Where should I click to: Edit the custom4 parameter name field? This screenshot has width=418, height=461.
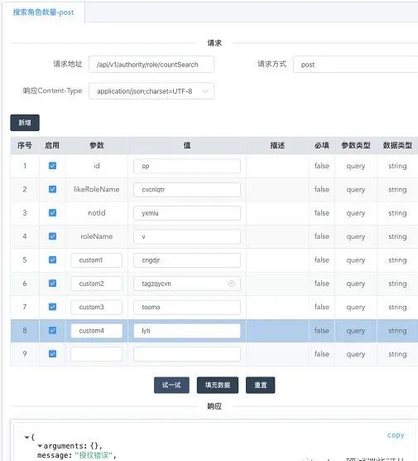97,331
